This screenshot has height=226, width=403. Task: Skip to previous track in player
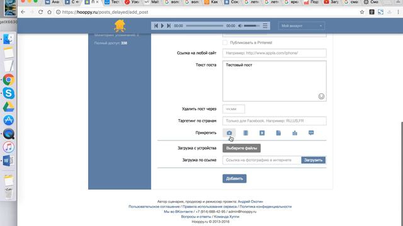[x=156, y=26]
